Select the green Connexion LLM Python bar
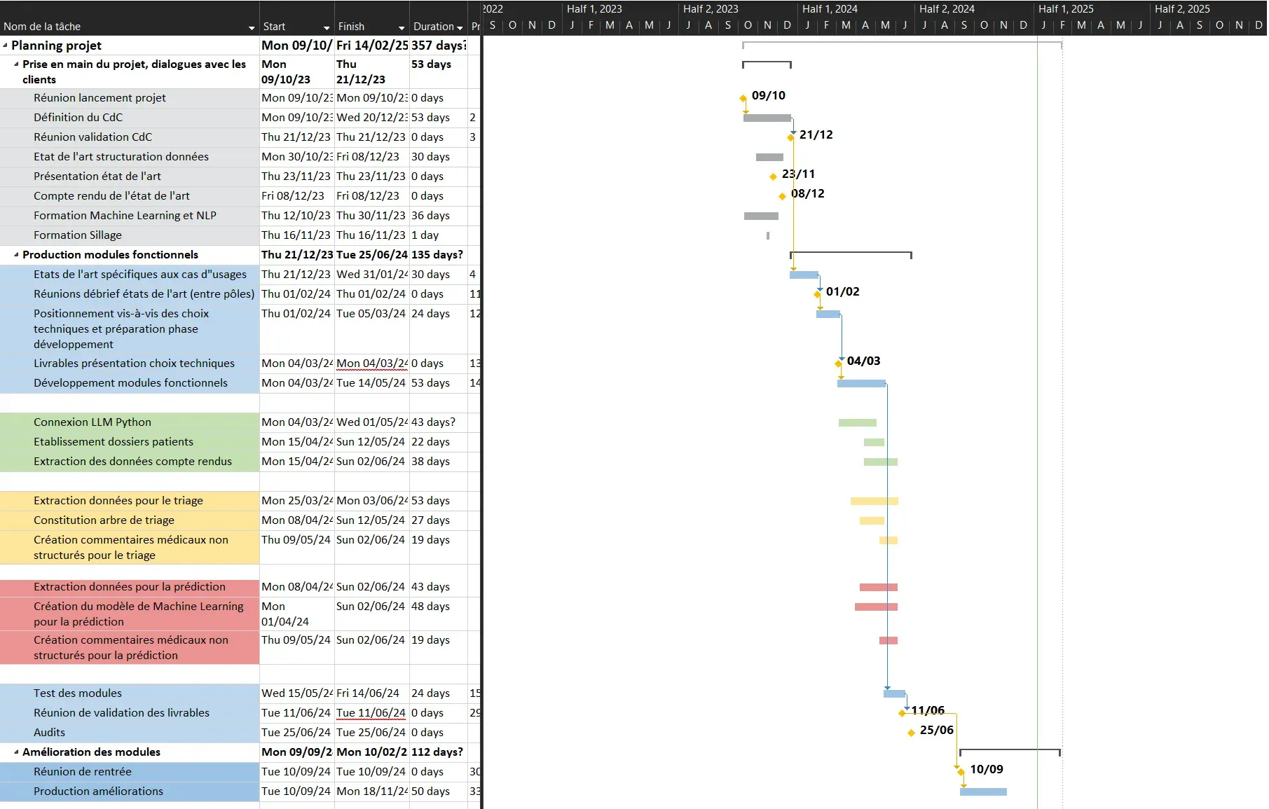The width and height of the screenshot is (1269, 809). 856,422
